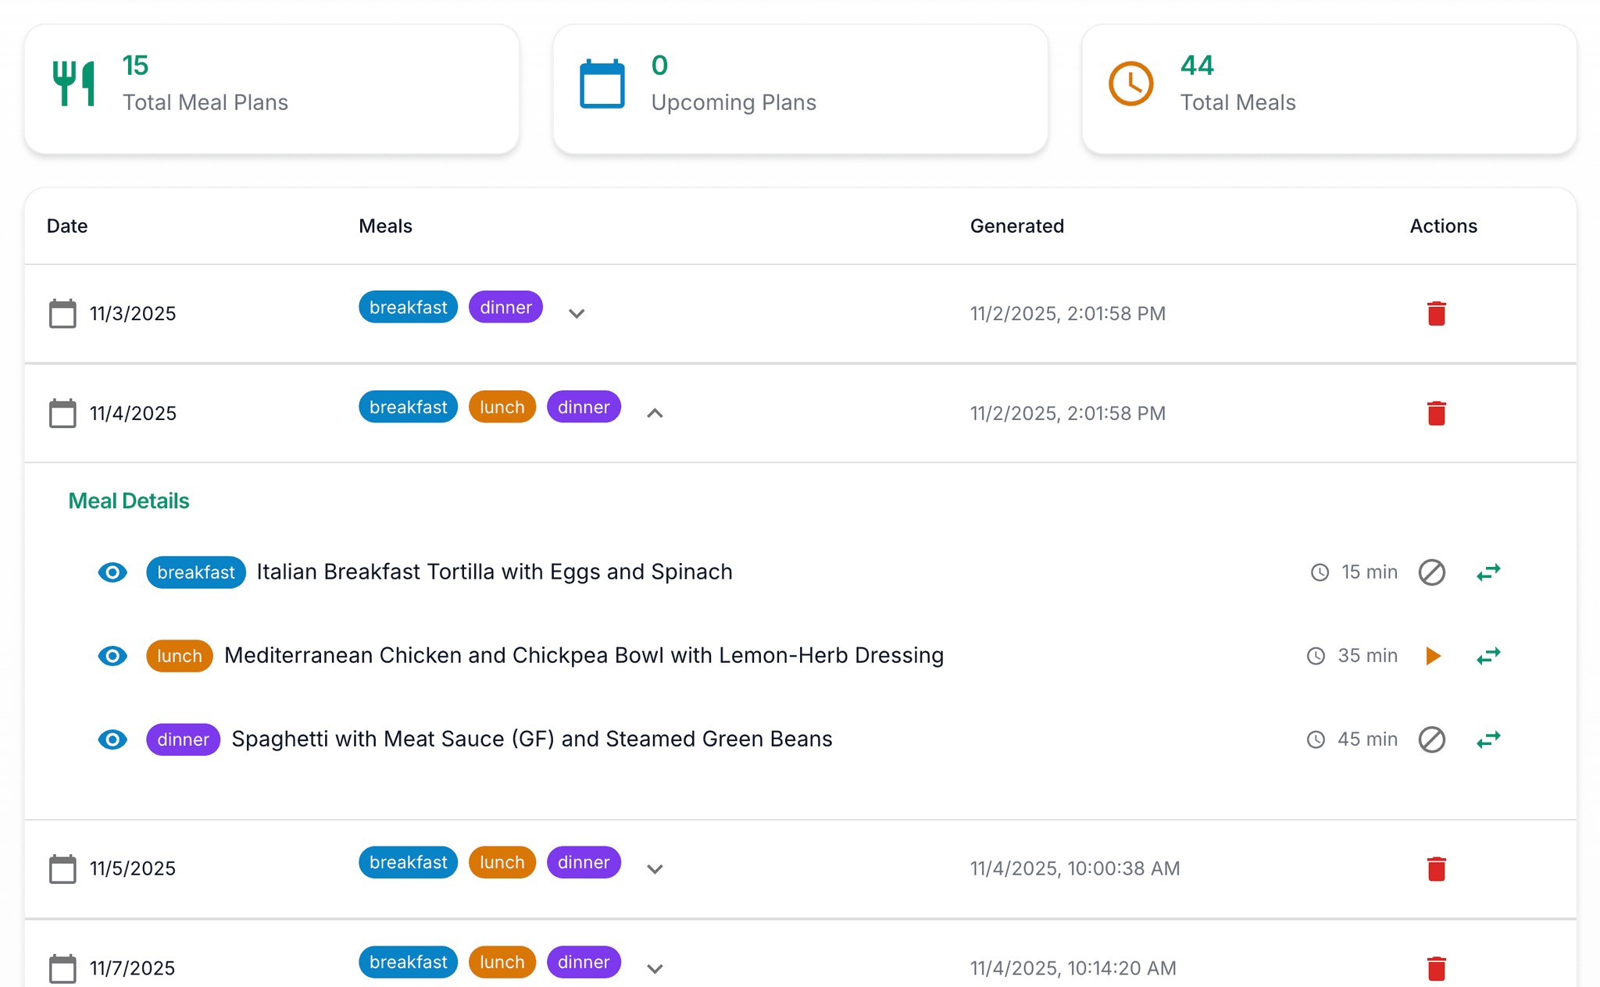Expand the 11/3/2025 meal plan row

click(577, 314)
